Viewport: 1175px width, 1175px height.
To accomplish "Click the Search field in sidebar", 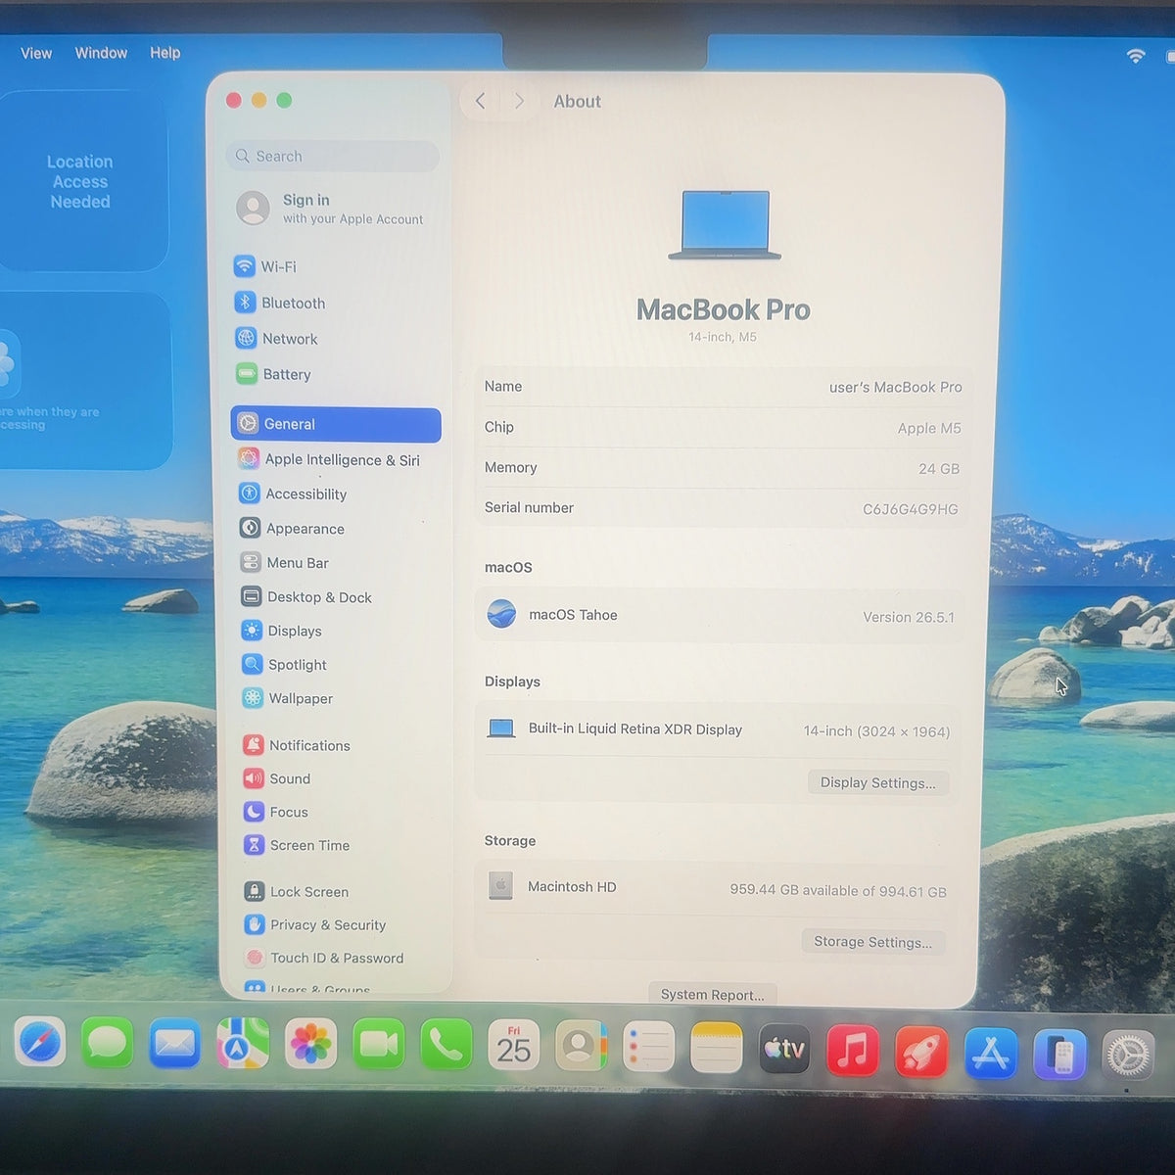I will (x=333, y=156).
